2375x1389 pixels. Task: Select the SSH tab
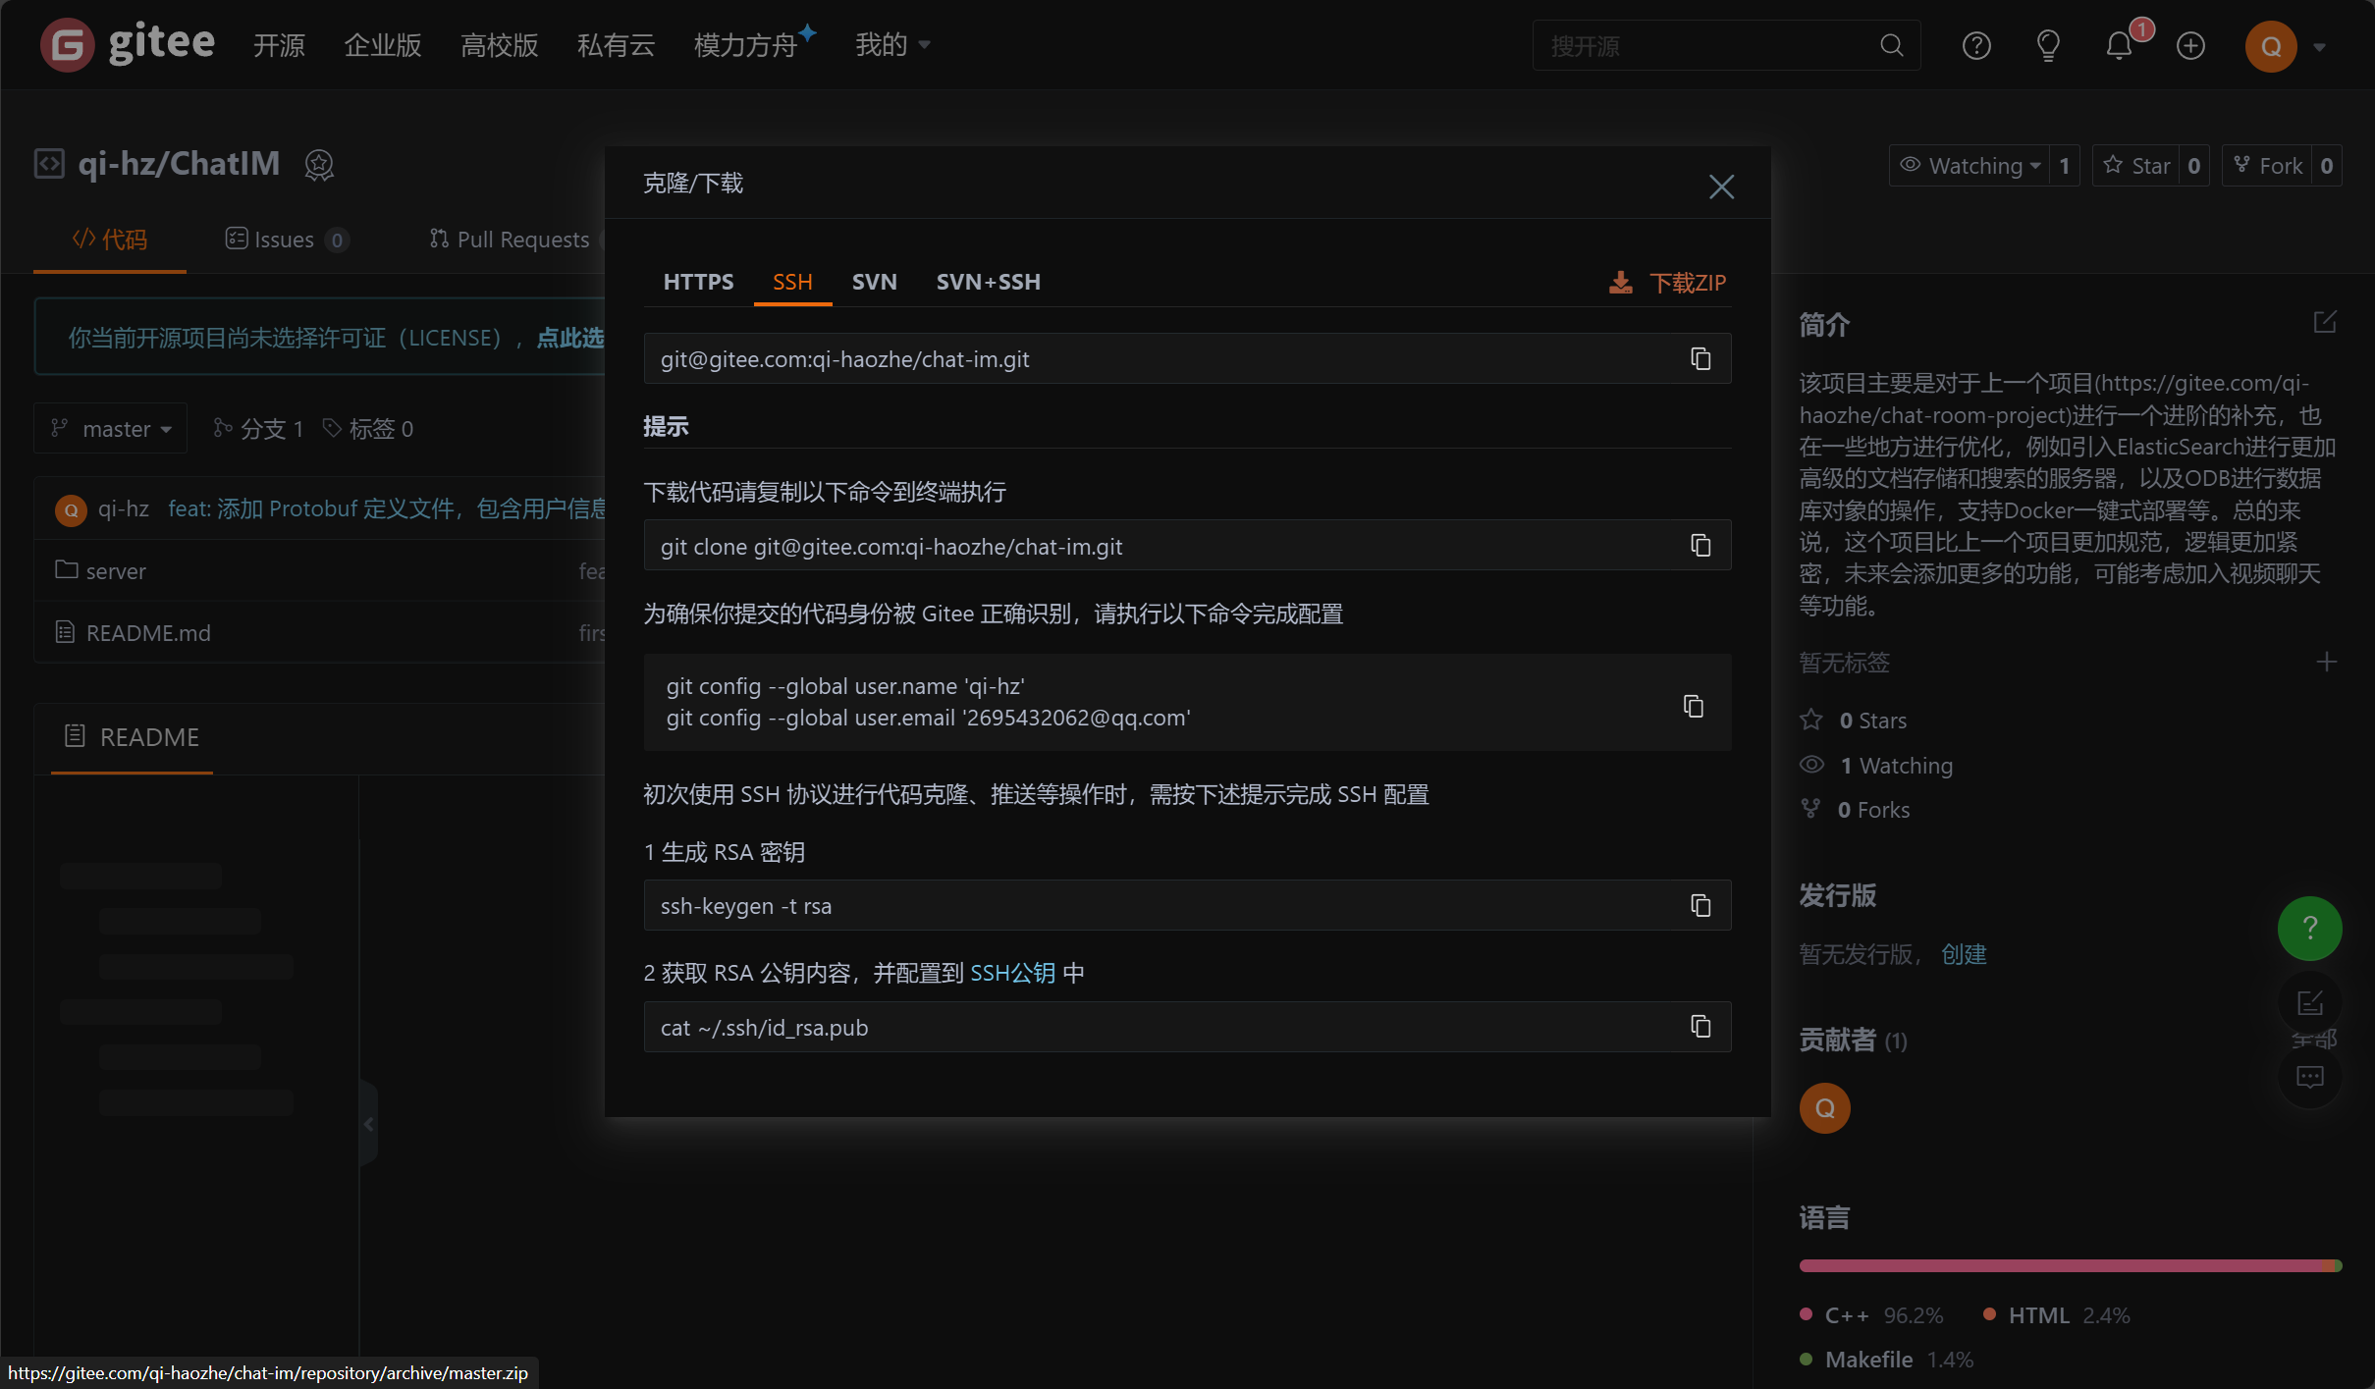[792, 282]
